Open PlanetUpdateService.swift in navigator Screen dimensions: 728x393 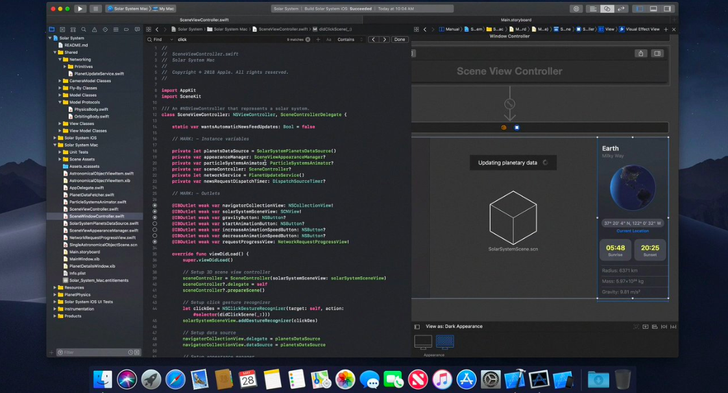(99, 74)
